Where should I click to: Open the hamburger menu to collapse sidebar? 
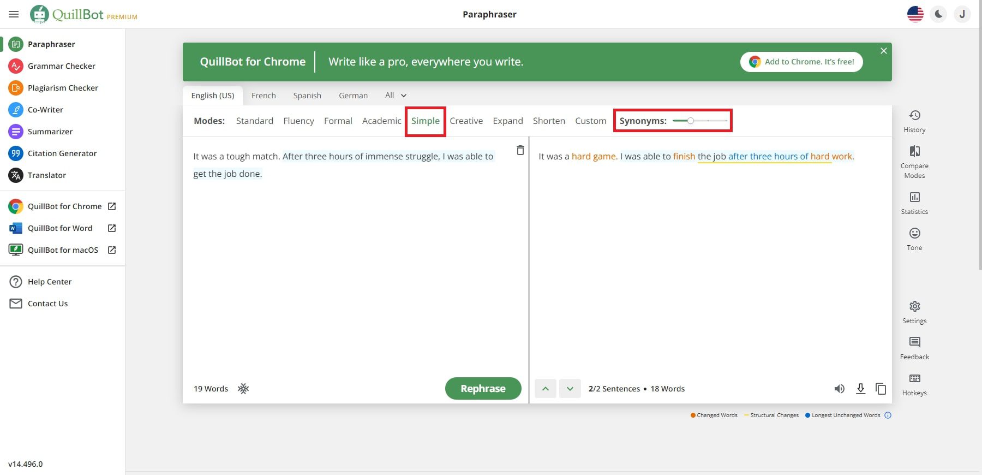(14, 14)
